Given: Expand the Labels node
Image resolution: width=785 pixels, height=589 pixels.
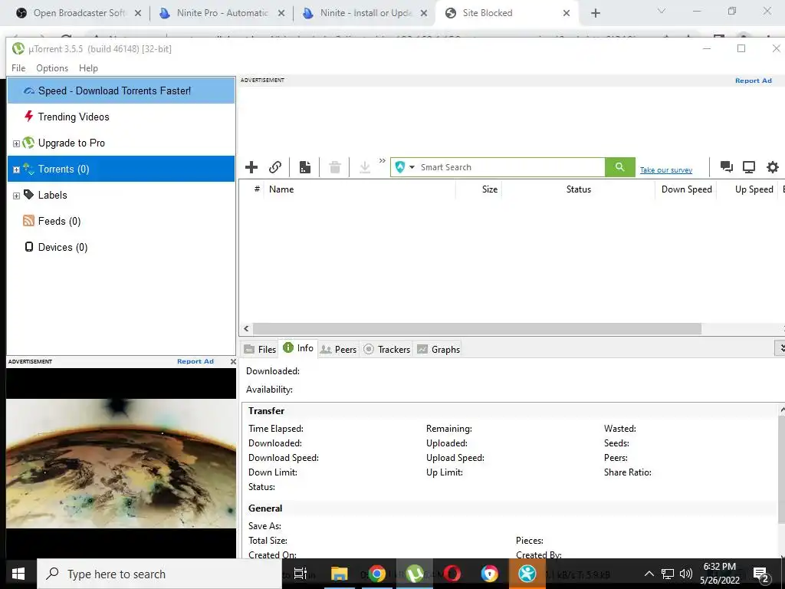Looking at the screenshot, I should coord(16,196).
